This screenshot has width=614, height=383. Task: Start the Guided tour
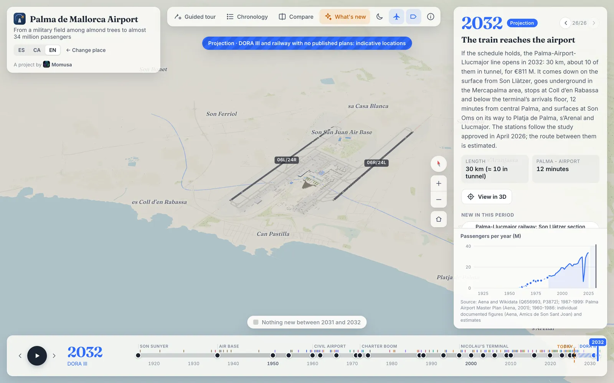point(195,17)
